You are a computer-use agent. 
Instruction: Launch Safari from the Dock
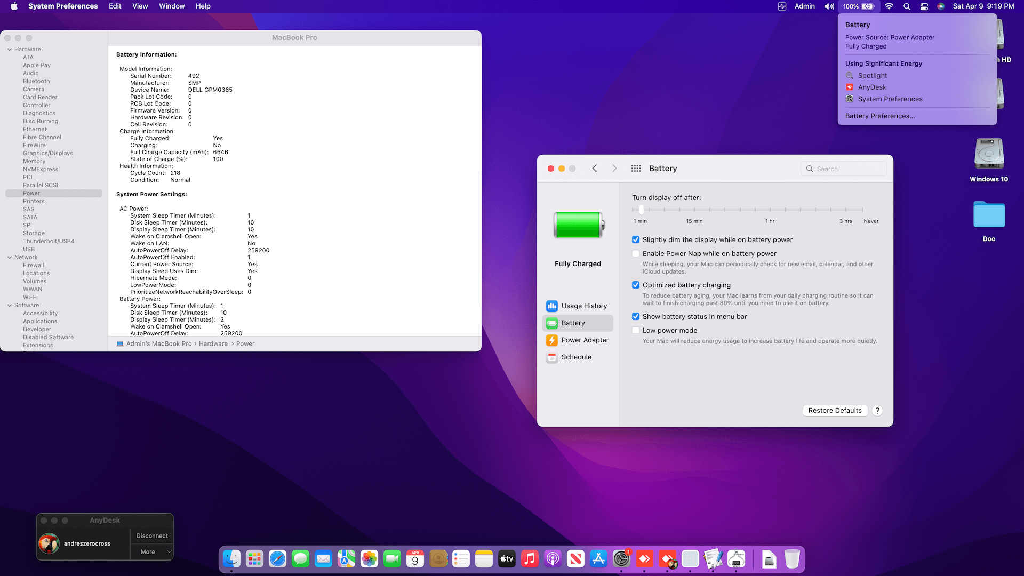point(277,559)
